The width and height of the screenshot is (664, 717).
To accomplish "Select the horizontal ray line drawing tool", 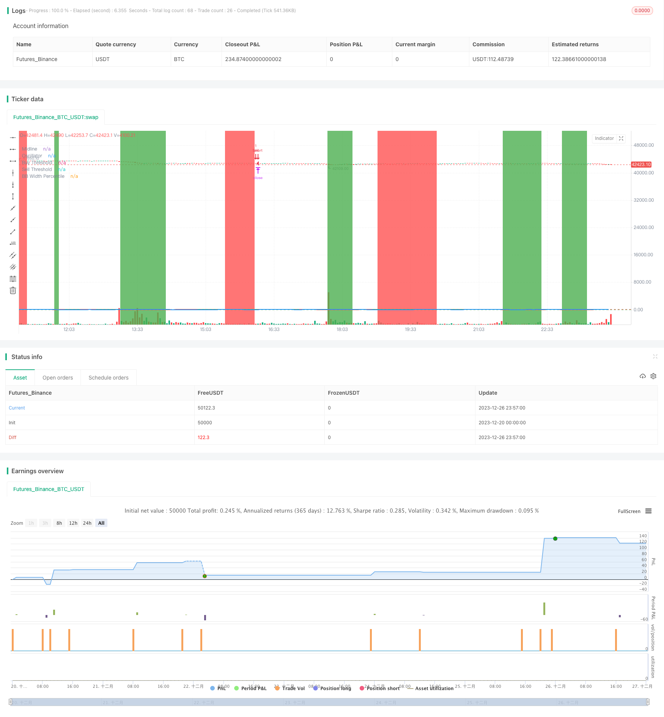I will [x=13, y=149].
